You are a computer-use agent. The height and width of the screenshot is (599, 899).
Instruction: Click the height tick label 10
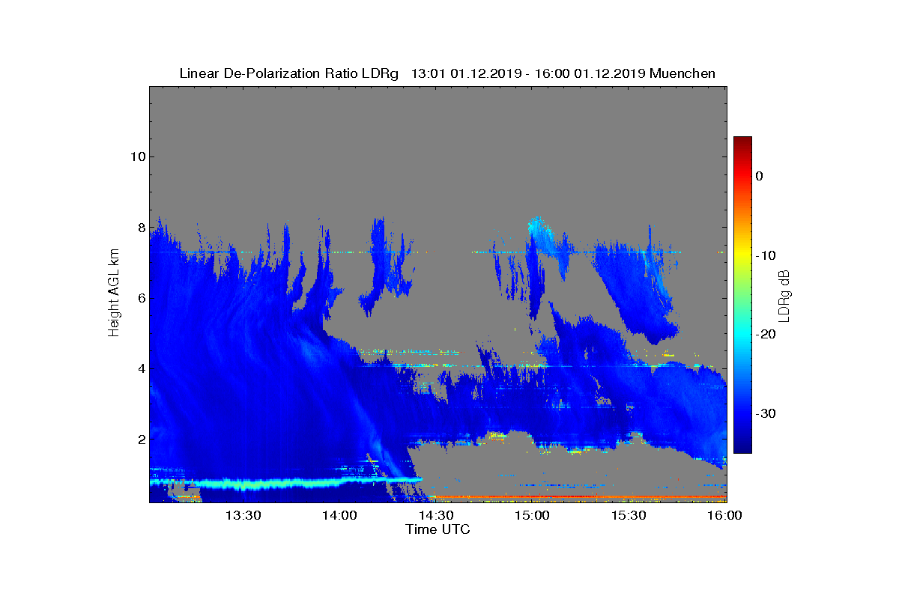click(x=137, y=156)
